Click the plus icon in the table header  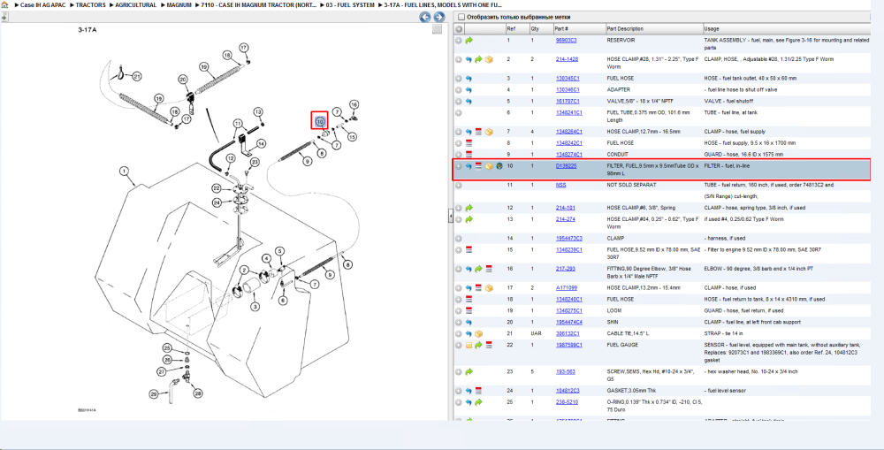[x=459, y=29]
